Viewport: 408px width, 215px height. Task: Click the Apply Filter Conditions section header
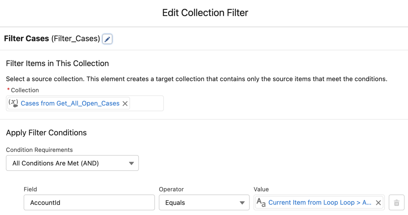coord(46,132)
